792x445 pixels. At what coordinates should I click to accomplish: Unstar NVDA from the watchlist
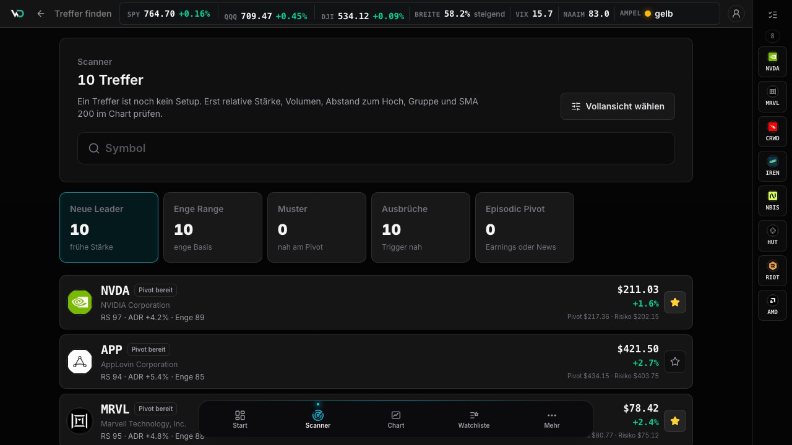[675, 302]
